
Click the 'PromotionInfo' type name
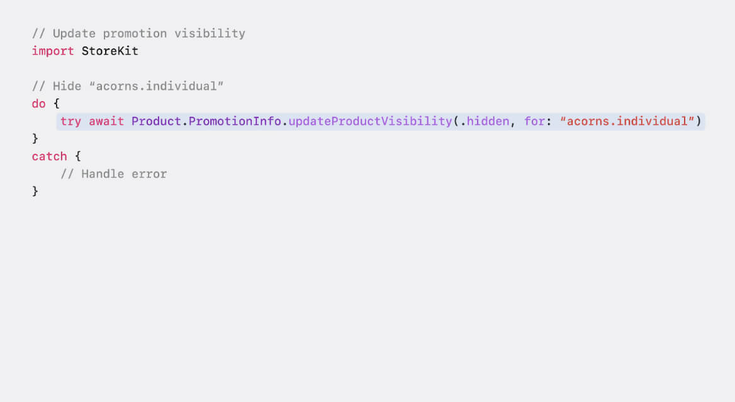(235, 122)
